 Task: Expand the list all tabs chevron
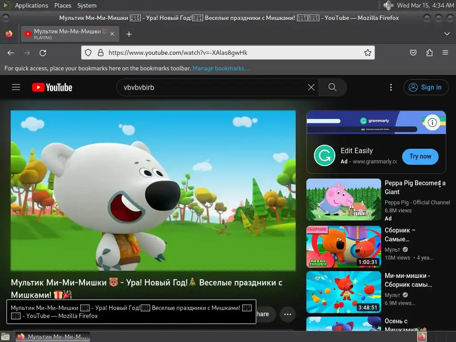coord(447,34)
